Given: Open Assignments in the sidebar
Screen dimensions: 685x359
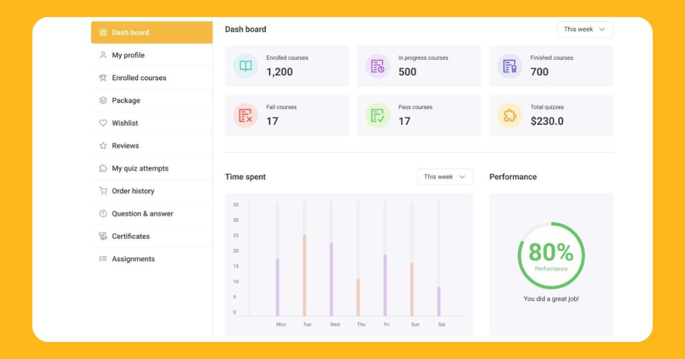Looking at the screenshot, I should click(x=152, y=259).
